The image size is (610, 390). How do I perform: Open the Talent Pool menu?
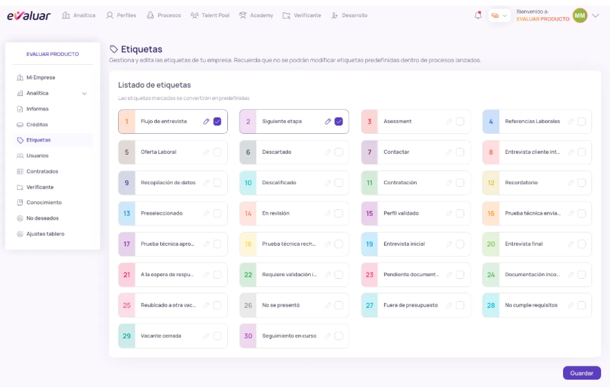point(211,15)
